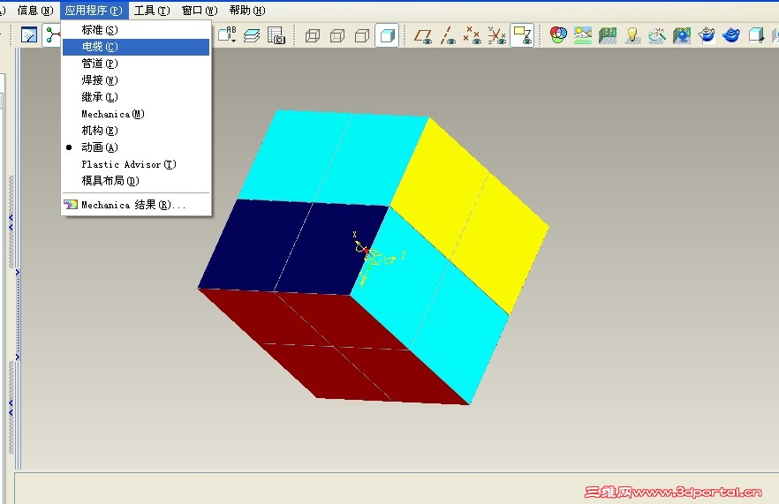Screen dimensions: 779x504
Task: Close the 应用程序(P) menu
Action: pyautogui.click(x=94, y=11)
